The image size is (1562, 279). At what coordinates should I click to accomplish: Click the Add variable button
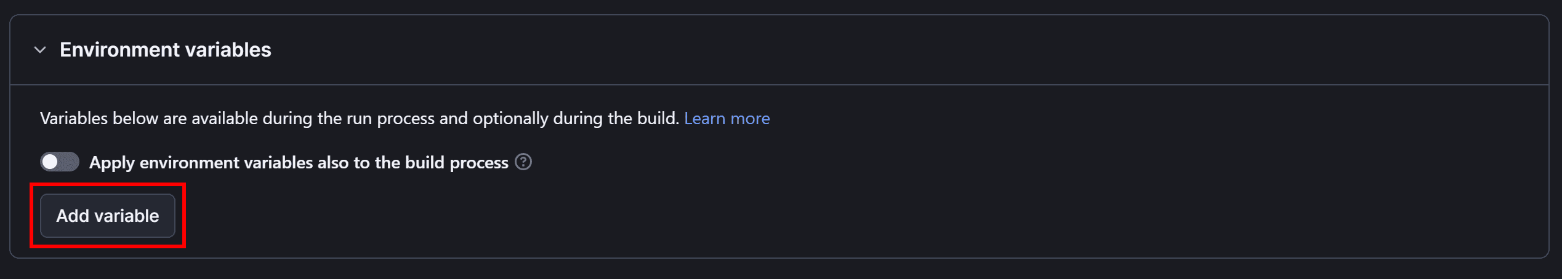(x=108, y=216)
